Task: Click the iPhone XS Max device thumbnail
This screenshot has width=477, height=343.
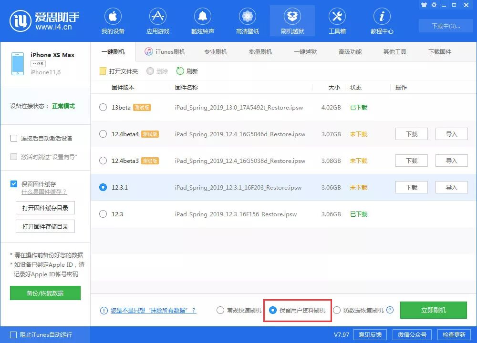Action: point(18,63)
